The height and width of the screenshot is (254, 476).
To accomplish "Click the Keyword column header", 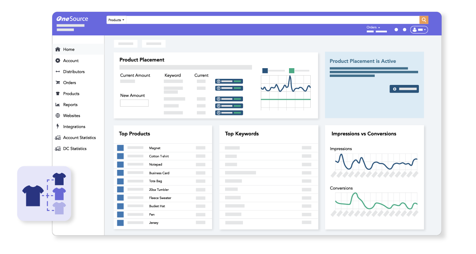I will [173, 75].
